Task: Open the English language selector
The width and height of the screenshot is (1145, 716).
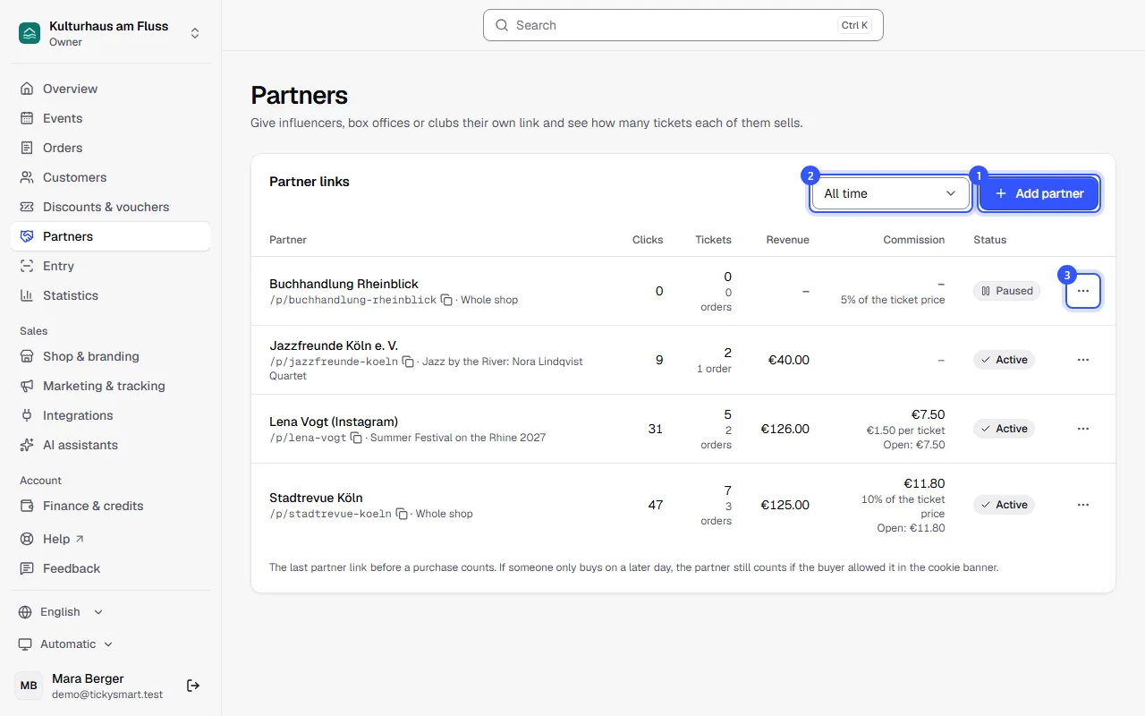Action: [x=61, y=612]
